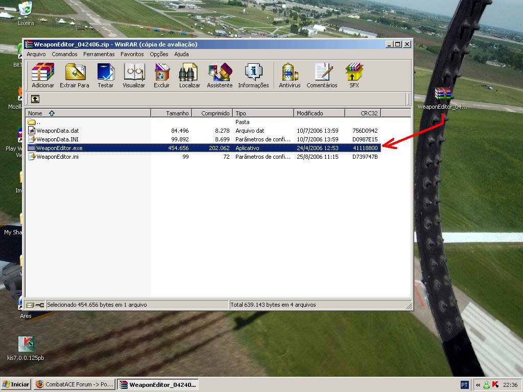Click the 22:36 system clock
The height and width of the screenshot is (392, 523).
[x=510, y=385]
